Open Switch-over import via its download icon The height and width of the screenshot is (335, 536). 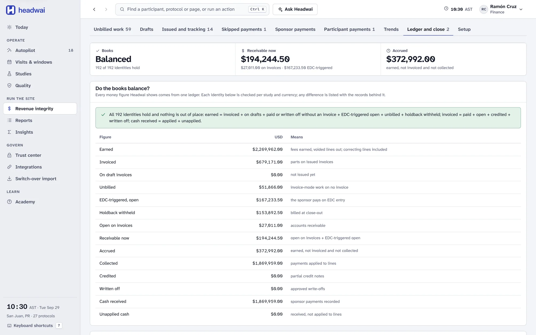(x=9, y=179)
